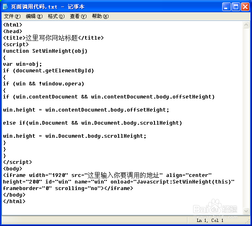Click the closing </html> tag line
This screenshot has height=226, width=252.
click(x=14, y=201)
